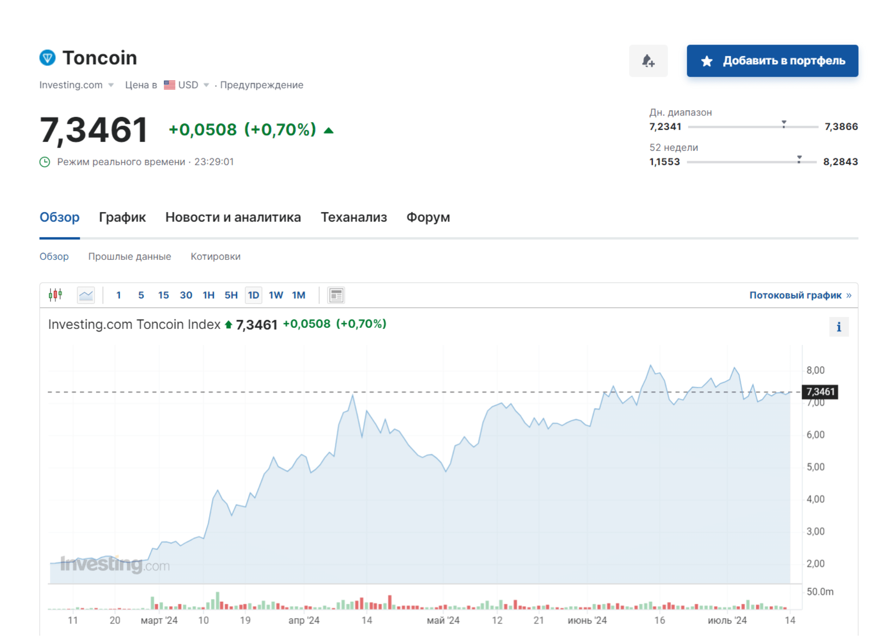Click the green up-triangle price indicator
Screen dimensions: 896x641
329,130
